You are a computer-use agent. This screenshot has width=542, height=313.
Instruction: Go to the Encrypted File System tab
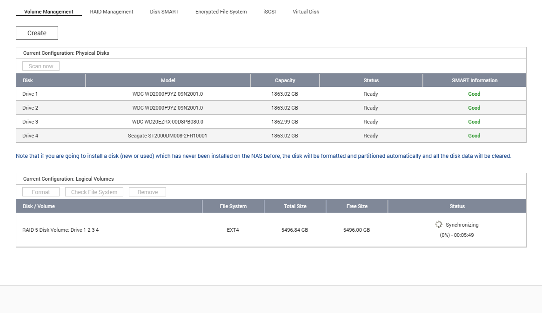point(221,12)
